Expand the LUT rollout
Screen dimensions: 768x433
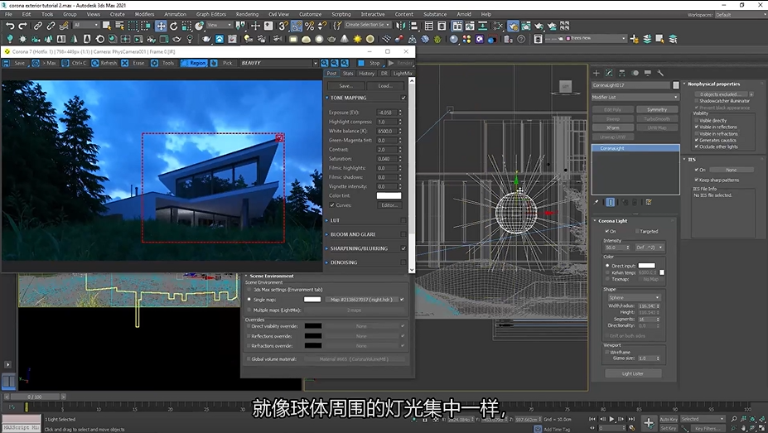pyautogui.click(x=327, y=221)
